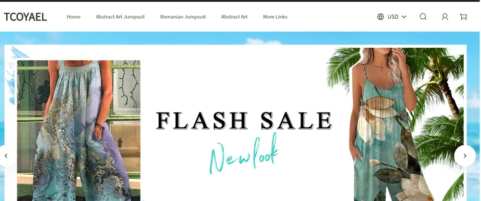
Task: Go to the Home menu item
Action: 74,17
